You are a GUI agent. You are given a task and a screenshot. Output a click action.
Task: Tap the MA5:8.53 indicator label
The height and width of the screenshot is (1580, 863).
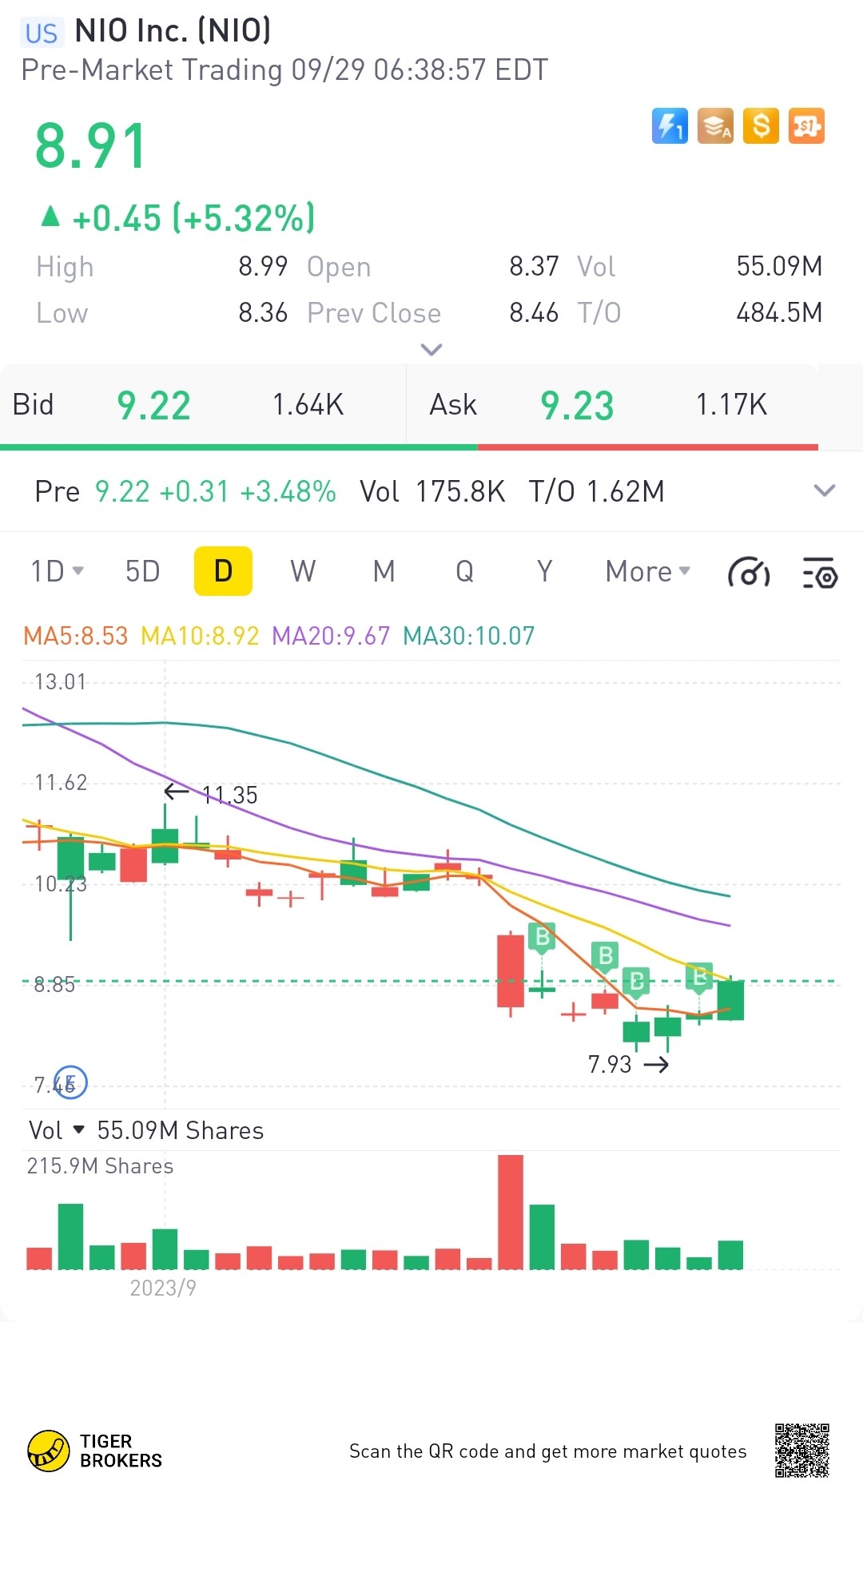[75, 636]
